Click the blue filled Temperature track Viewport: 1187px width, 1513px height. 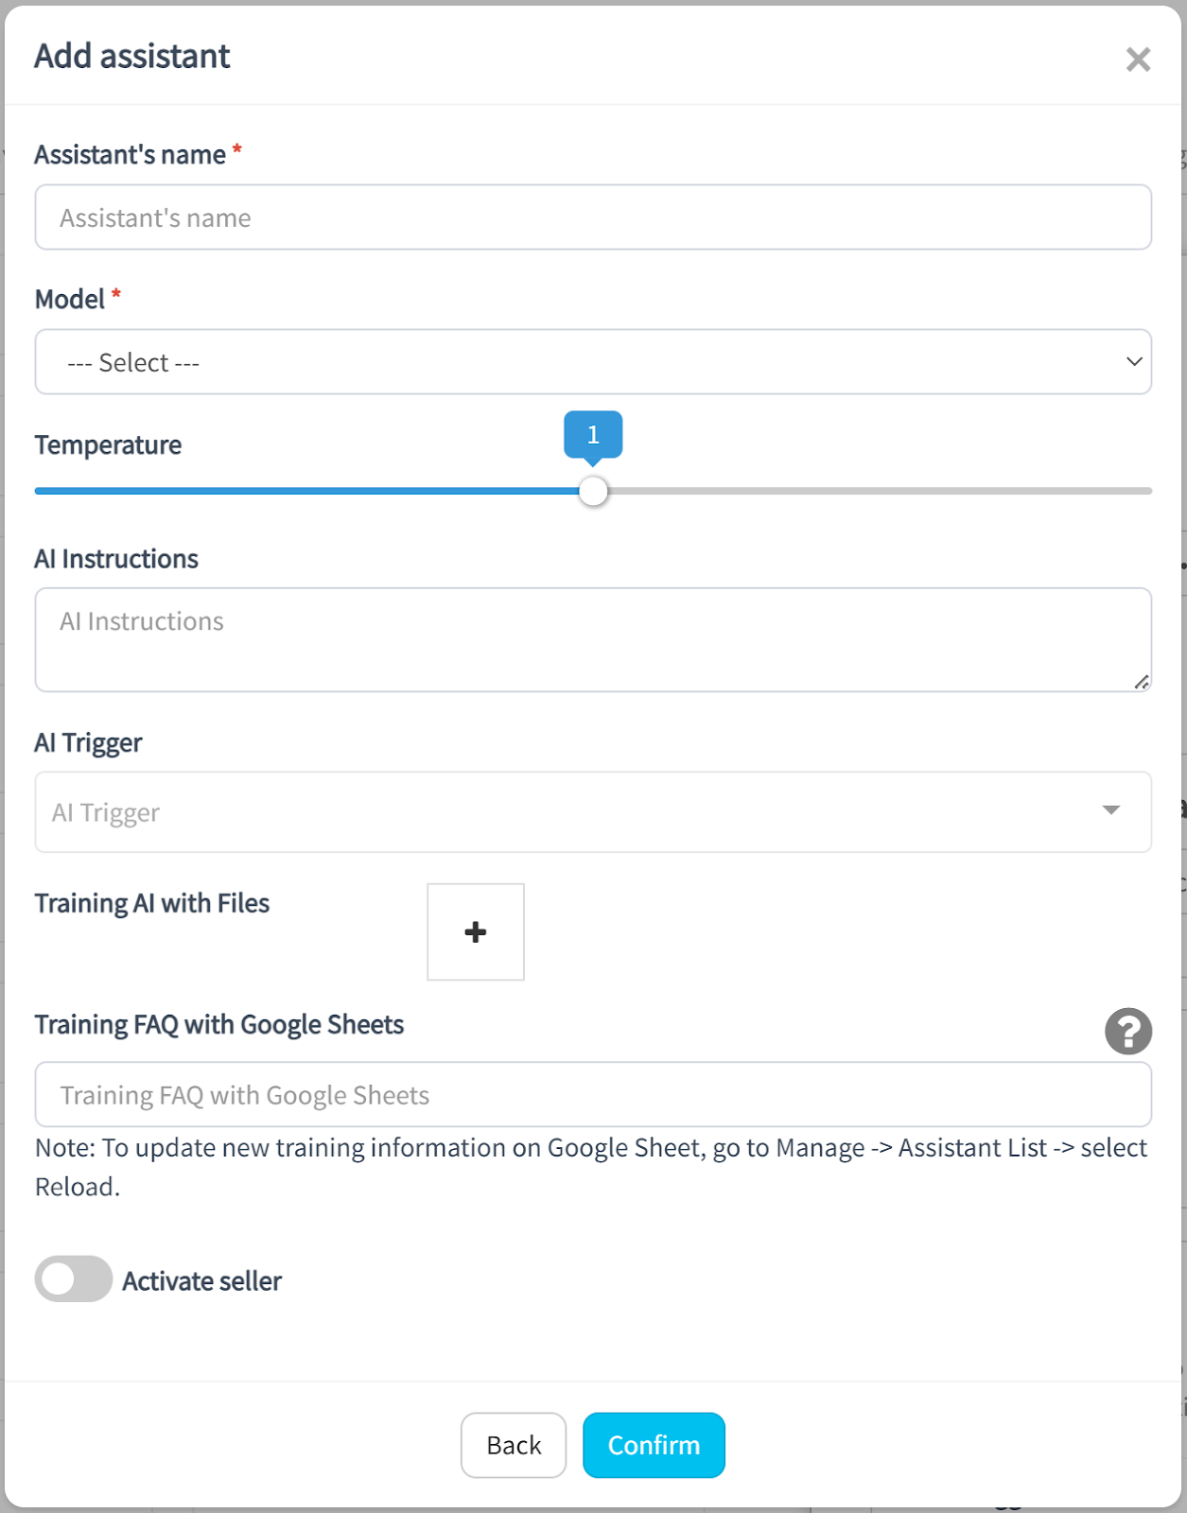click(x=307, y=492)
